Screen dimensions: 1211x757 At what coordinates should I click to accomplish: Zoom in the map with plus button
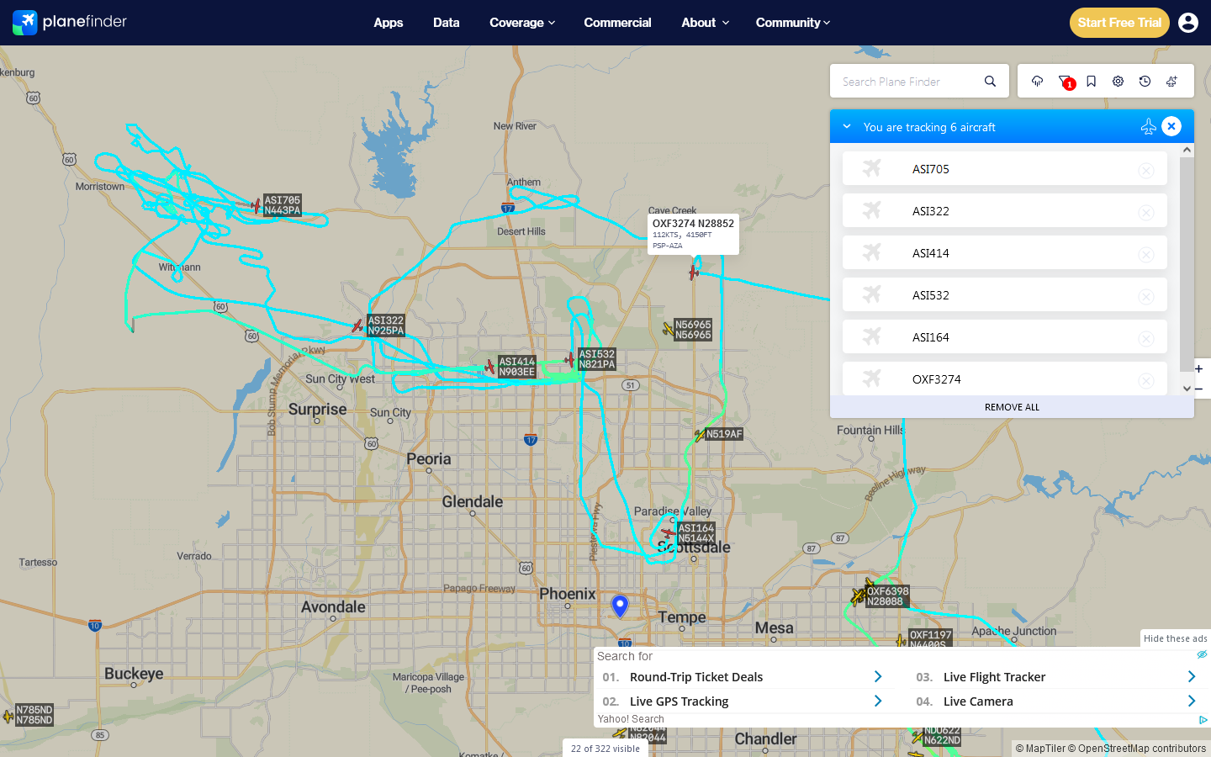[x=1198, y=368]
